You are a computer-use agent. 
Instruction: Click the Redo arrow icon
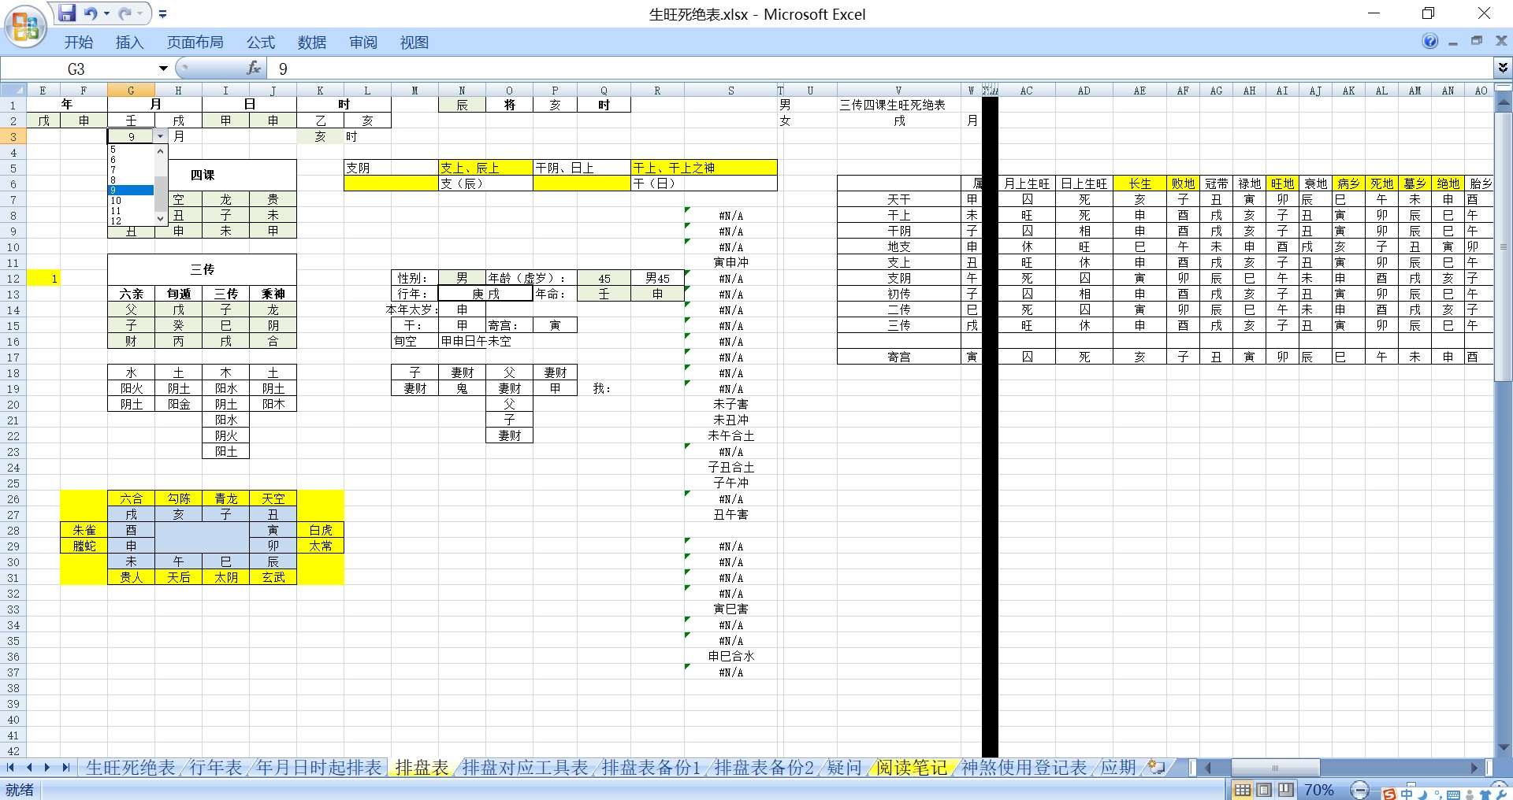[x=125, y=13]
